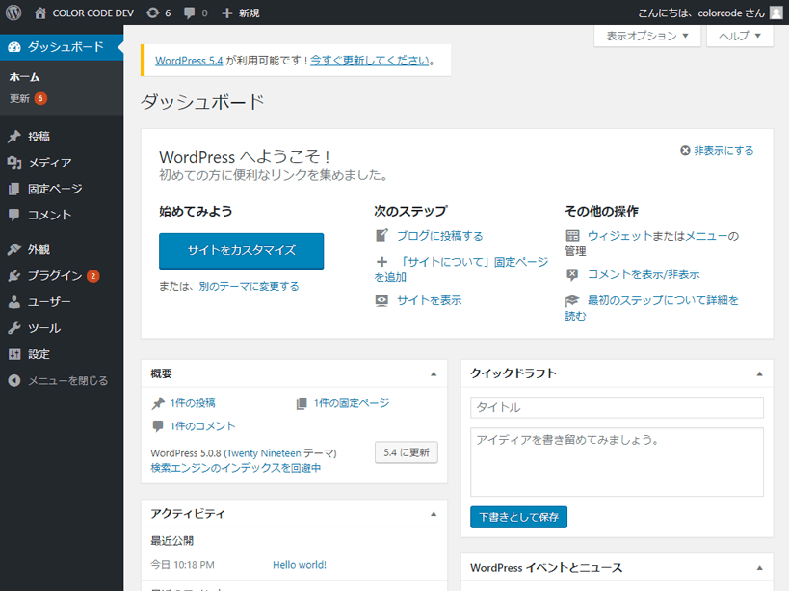This screenshot has height=591, width=789.
Task: Open the Twenty Nineteen theme link
Action: pos(264,453)
